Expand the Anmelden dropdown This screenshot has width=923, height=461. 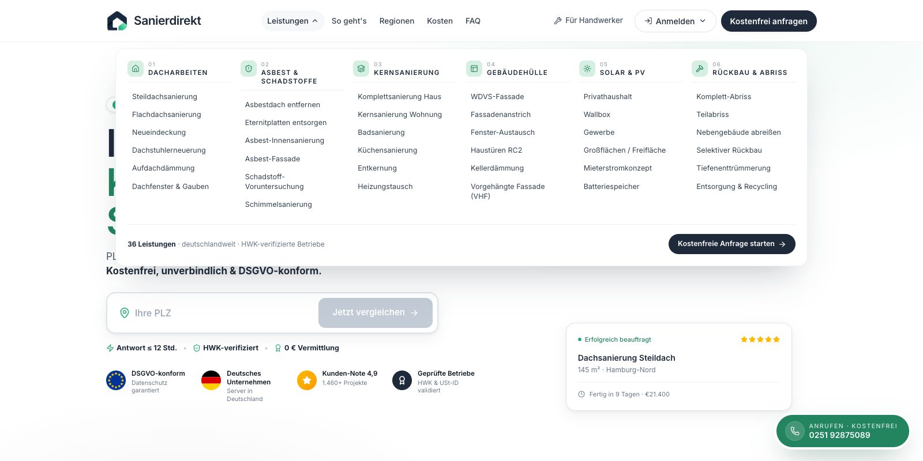(x=675, y=21)
